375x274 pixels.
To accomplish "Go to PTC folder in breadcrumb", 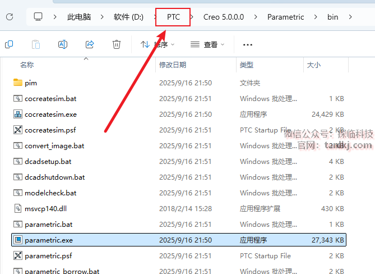I will (173, 17).
